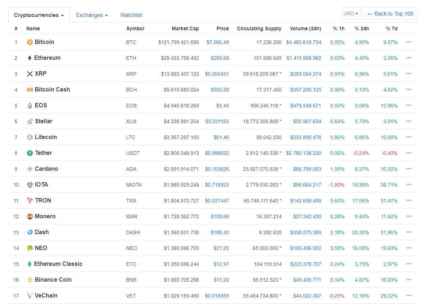Image resolution: width=427 pixels, height=304 pixels.
Task: Sort by % 7d column header
Action: pos(392,28)
